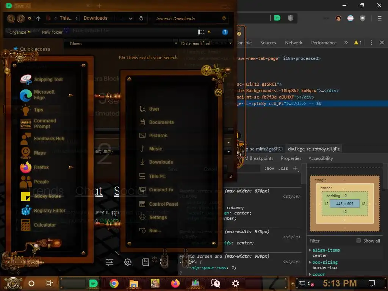Open Sticky Notes app

click(41, 196)
